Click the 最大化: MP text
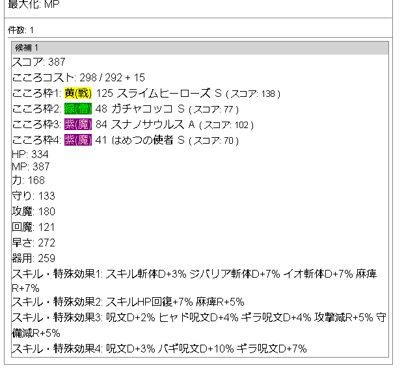Viewport: 404px width, 370px height. [34, 4]
